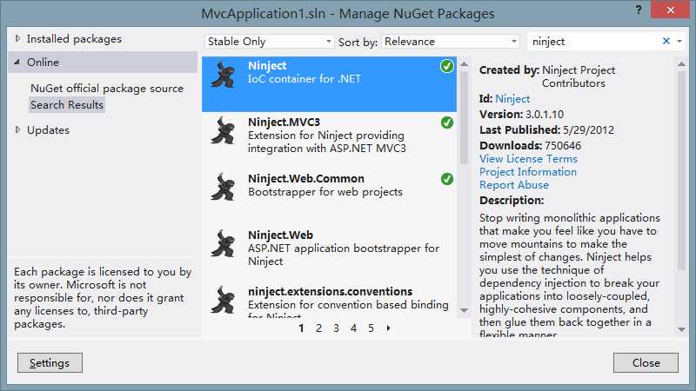Select the ninject.extensions.conventions package title

tap(331, 292)
